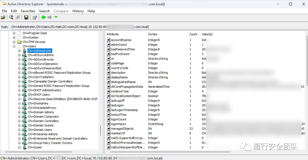Click the attribute icon beside managedObjects
308x160 pixels.
coord(109,128)
